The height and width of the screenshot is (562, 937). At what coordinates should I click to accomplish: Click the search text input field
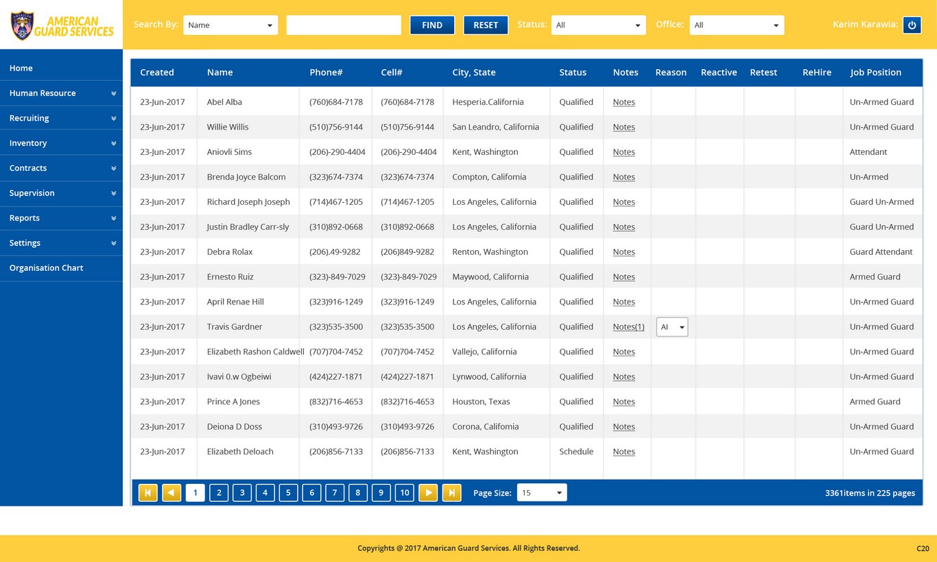344,25
